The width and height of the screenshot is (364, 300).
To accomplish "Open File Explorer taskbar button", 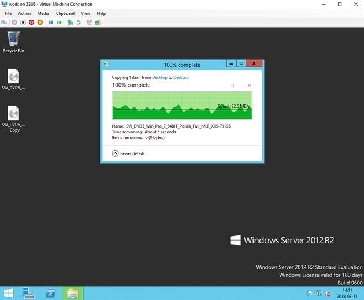I will tap(72, 293).
